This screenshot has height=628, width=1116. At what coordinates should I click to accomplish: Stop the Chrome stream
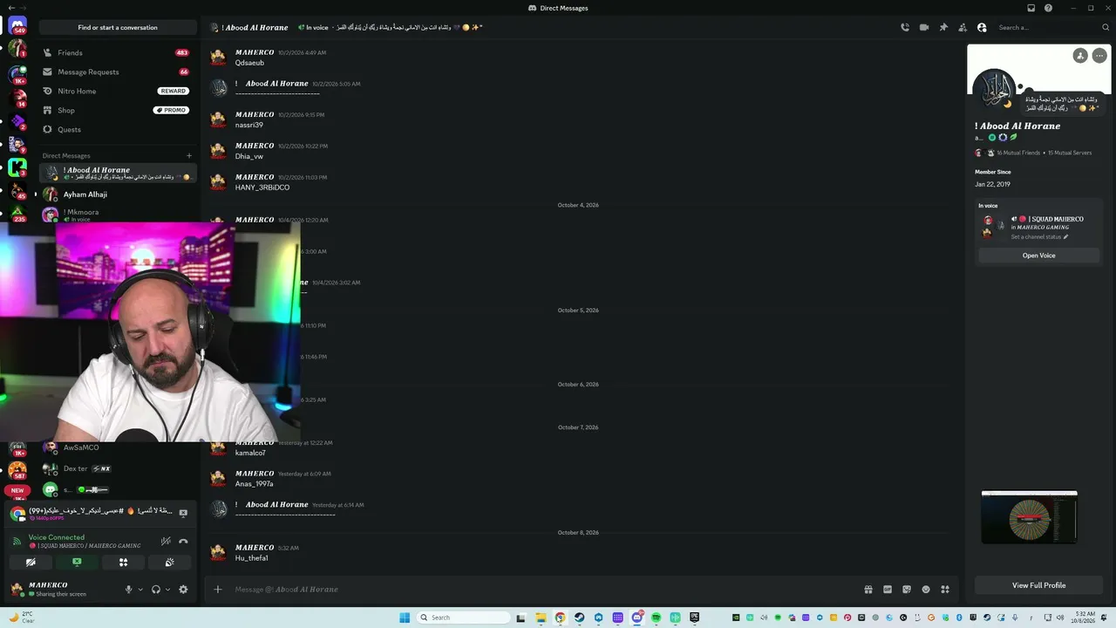(x=183, y=513)
